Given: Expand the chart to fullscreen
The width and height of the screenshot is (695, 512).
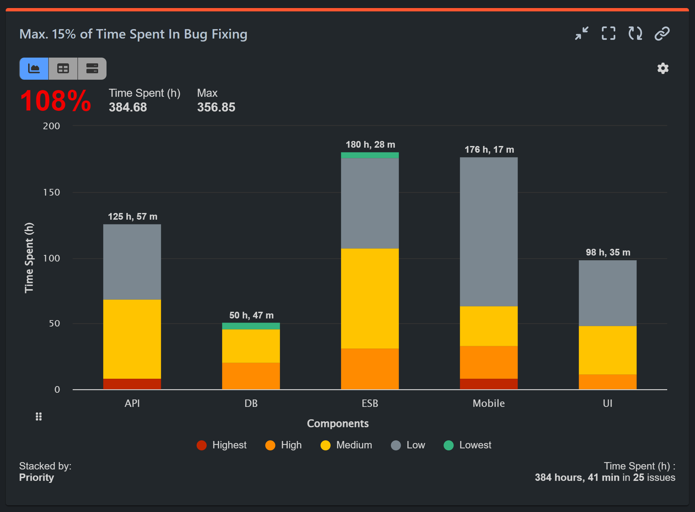Looking at the screenshot, I should point(608,33).
